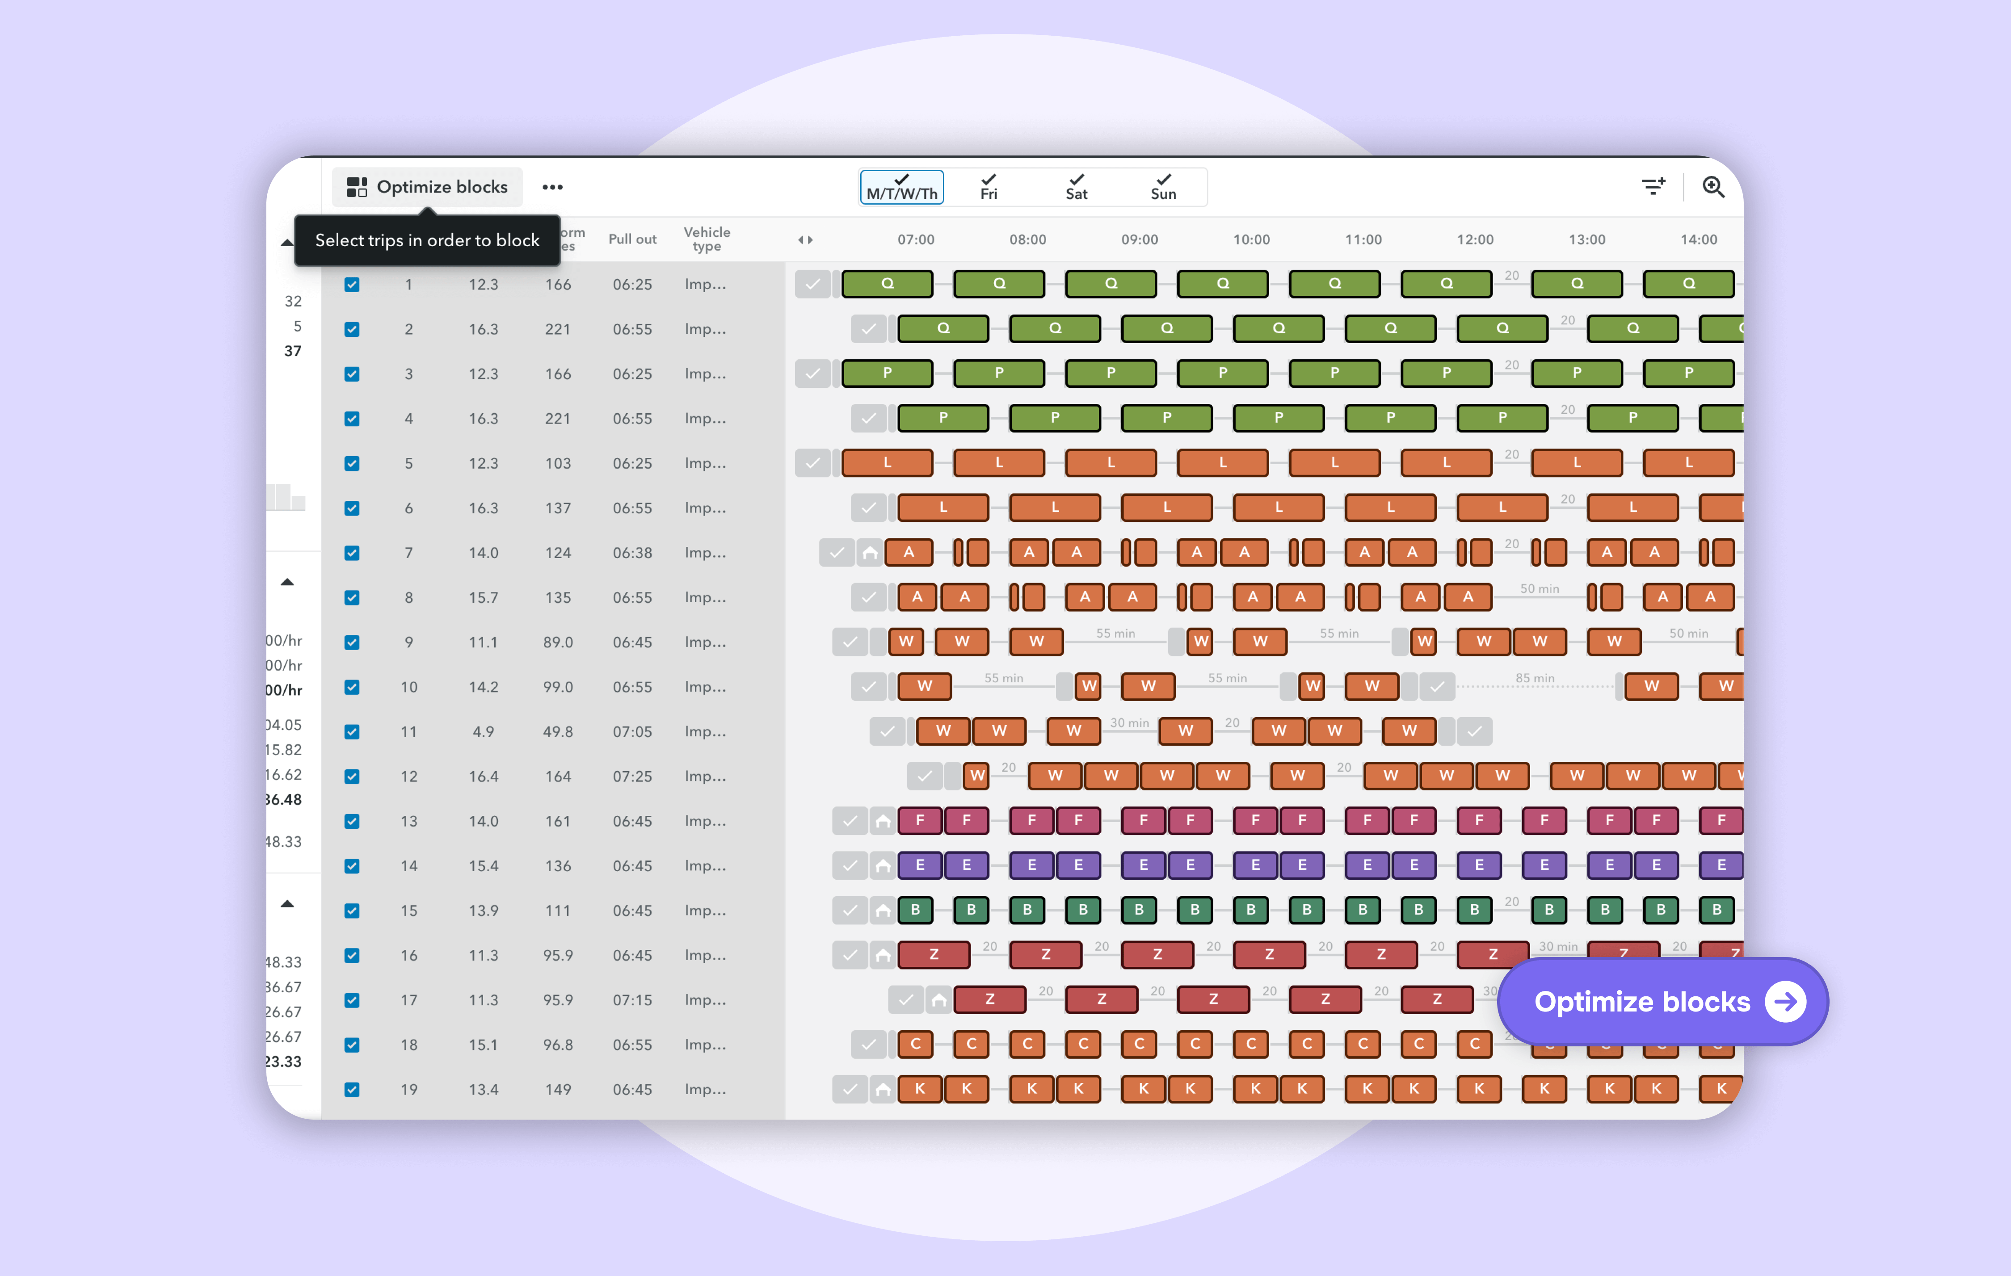The width and height of the screenshot is (2011, 1276).
Task: Click the zoom-in magnifier icon
Action: click(1713, 187)
